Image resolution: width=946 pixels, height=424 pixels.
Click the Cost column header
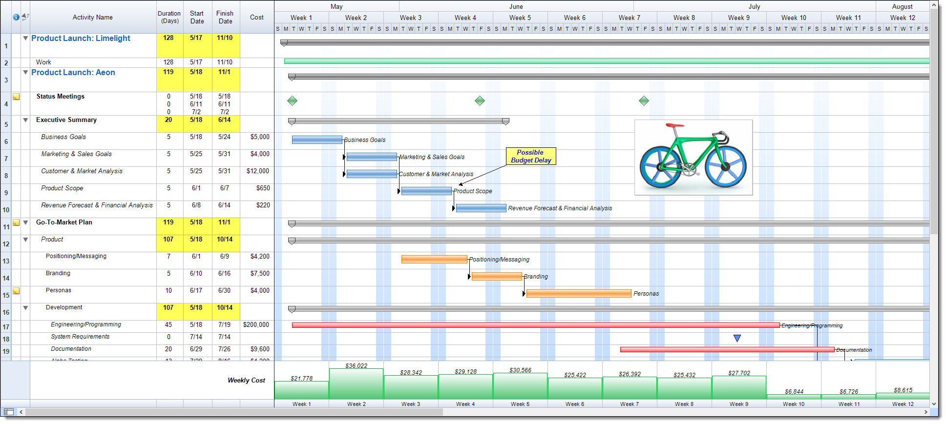point(256,17)
